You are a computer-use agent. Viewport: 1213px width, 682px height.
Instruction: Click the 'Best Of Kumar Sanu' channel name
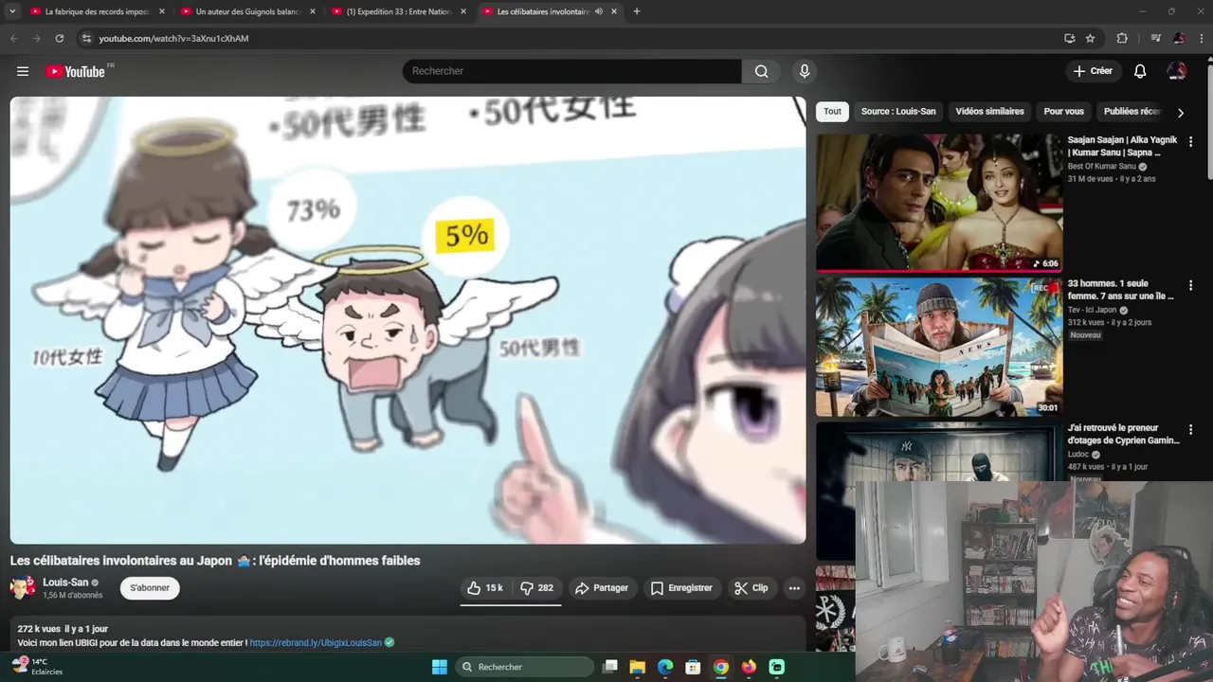[x=1102, y=166]
